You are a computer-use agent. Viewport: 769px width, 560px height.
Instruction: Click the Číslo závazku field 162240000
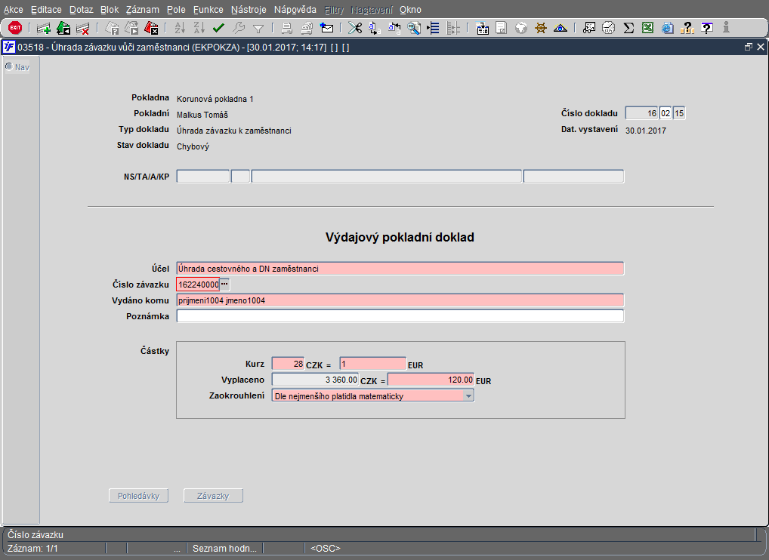click(198, 285)
